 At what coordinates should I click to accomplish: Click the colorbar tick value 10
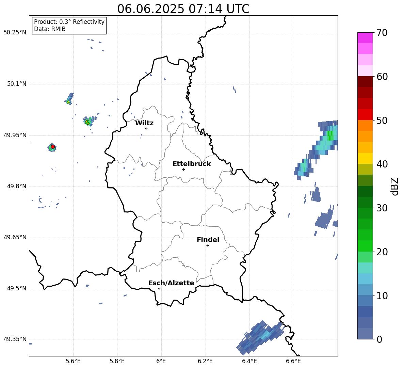coord(382,295)
